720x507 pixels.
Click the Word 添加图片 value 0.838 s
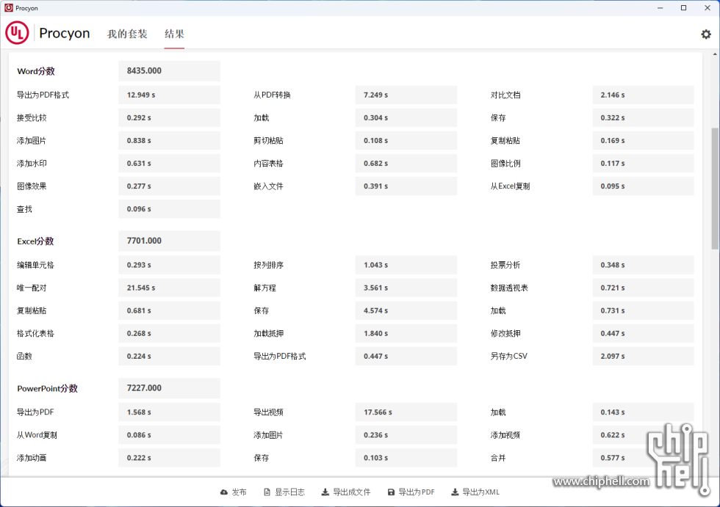[x=169, y=141]
